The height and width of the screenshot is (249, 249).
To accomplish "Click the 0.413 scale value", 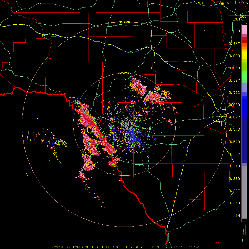I will tap(234, 166).
